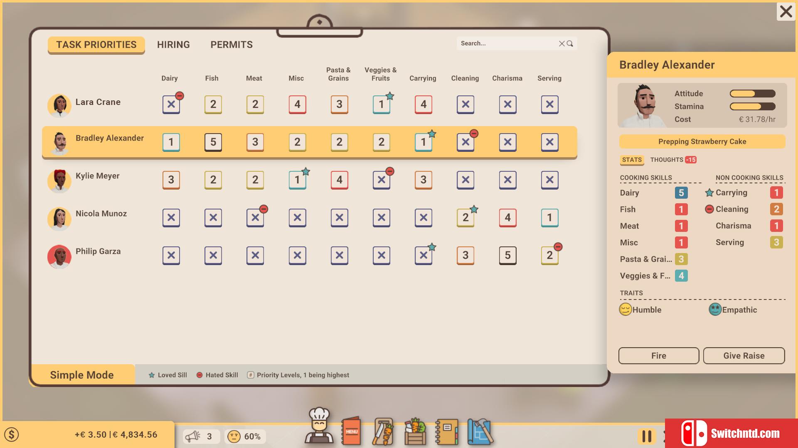Select Lara Crane's portrait
Screen dimensions: 798x448
(59, 105)
